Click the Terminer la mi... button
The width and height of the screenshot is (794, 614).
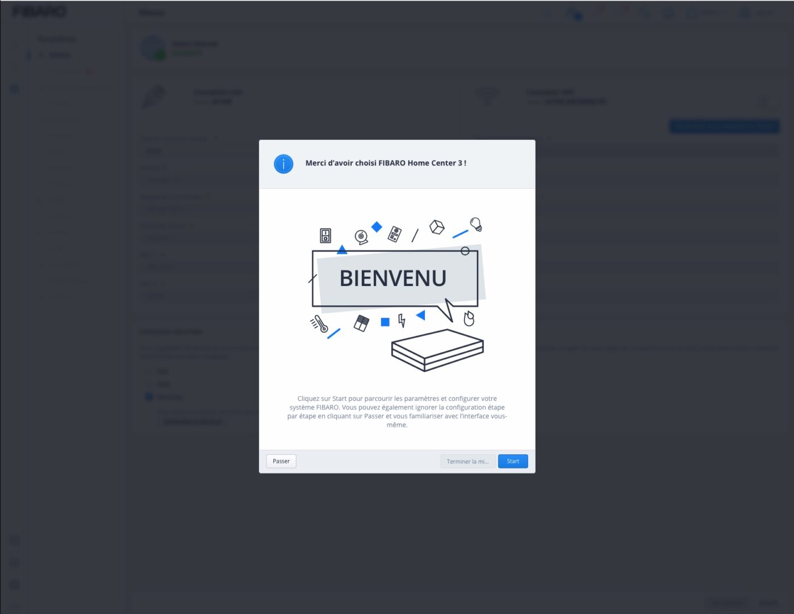click(467, 461)
